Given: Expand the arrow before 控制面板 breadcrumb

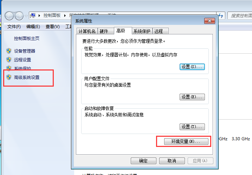Looking at the screenshot, I should coord(39,15).
